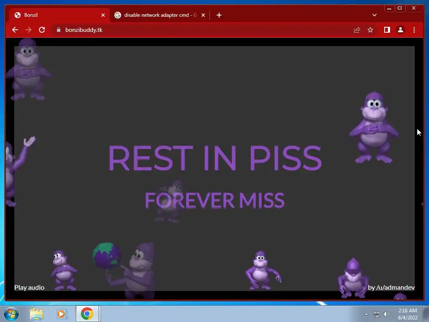
Task: Click the FOREVER MISS text
Action: pos(215,200)
